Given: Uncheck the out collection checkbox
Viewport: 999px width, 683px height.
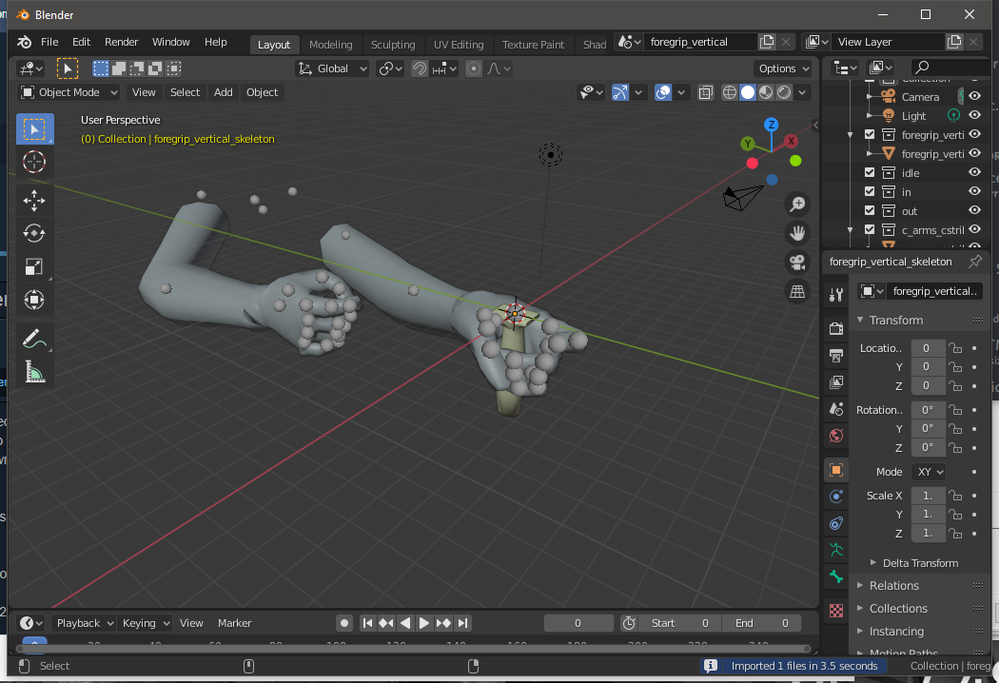Looking at the screenshot, I should 870,211.
